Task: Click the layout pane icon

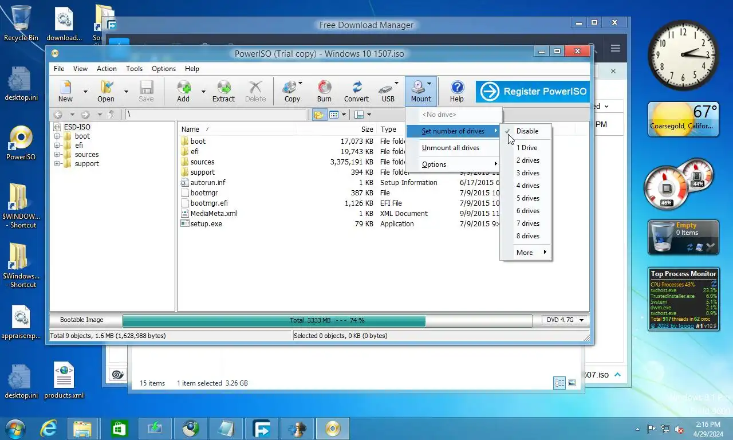Action: tap(359, 115)
